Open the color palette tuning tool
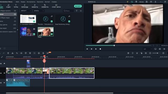This screenshot has width=168, height=94. tap(26, 53)
